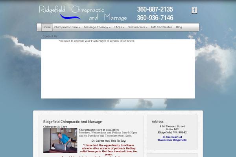Click 'In the heart of' blue text
The width and height of the screenshot is (236, 157).
172,137
